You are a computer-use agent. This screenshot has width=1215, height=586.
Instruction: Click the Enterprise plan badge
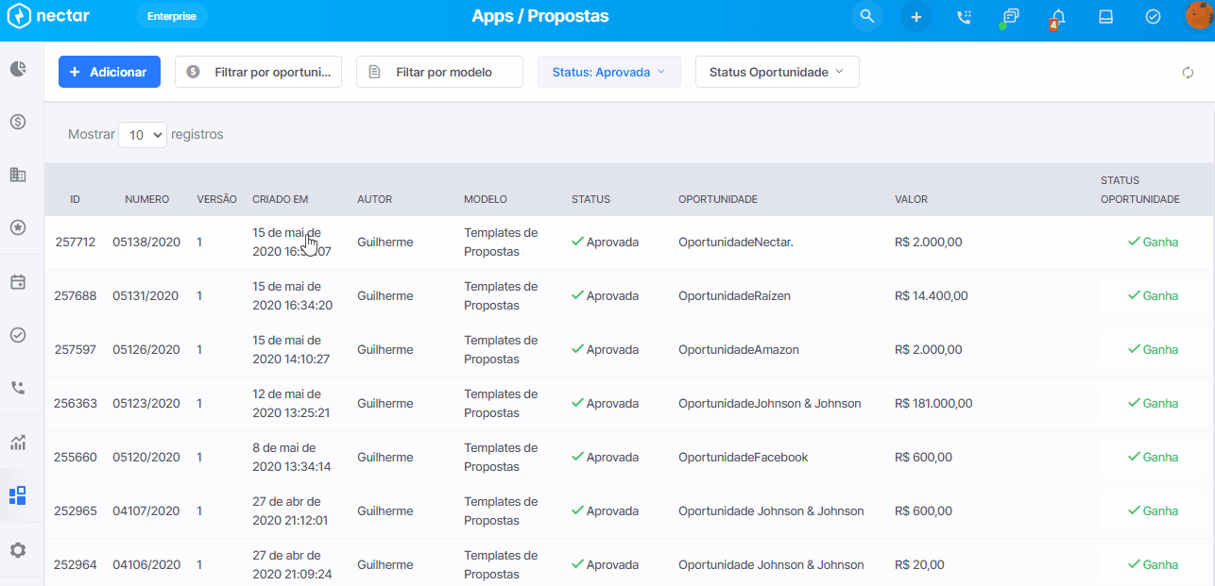click(x=171, y=16)
